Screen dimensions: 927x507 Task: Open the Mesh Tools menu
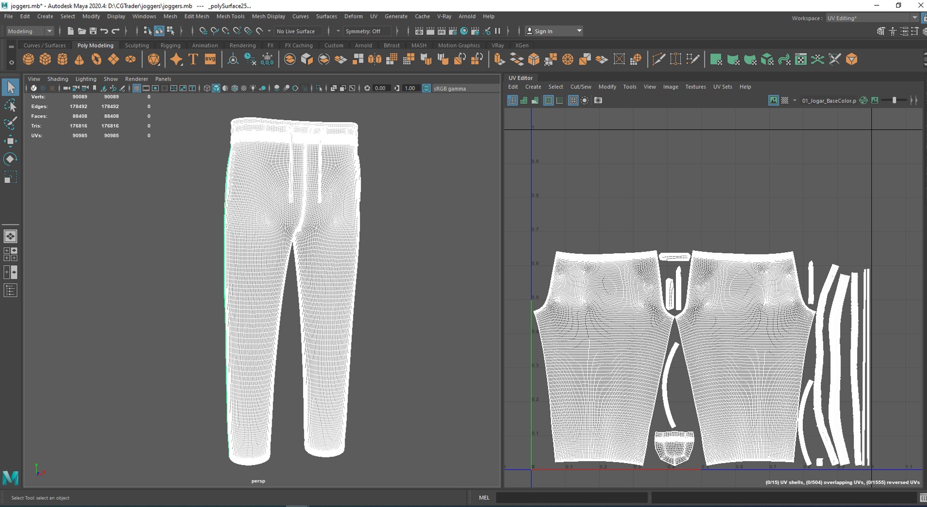pyautogui.click(x=230, y=16)
